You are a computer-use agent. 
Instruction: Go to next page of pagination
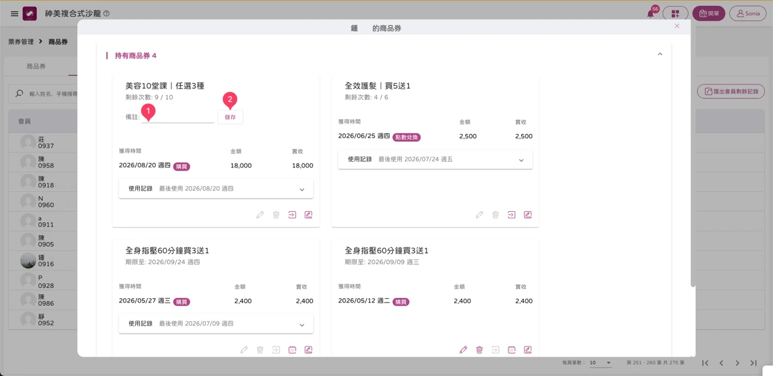(738, 363)
